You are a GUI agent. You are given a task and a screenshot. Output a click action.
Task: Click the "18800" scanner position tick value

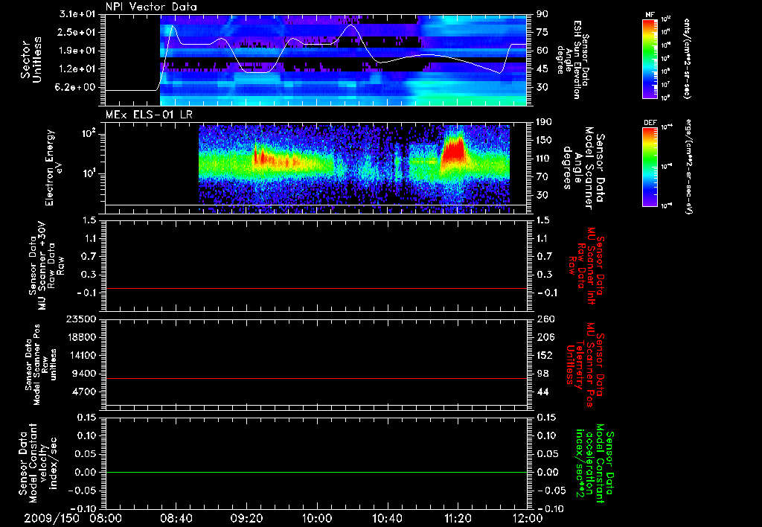click(81, 337)
